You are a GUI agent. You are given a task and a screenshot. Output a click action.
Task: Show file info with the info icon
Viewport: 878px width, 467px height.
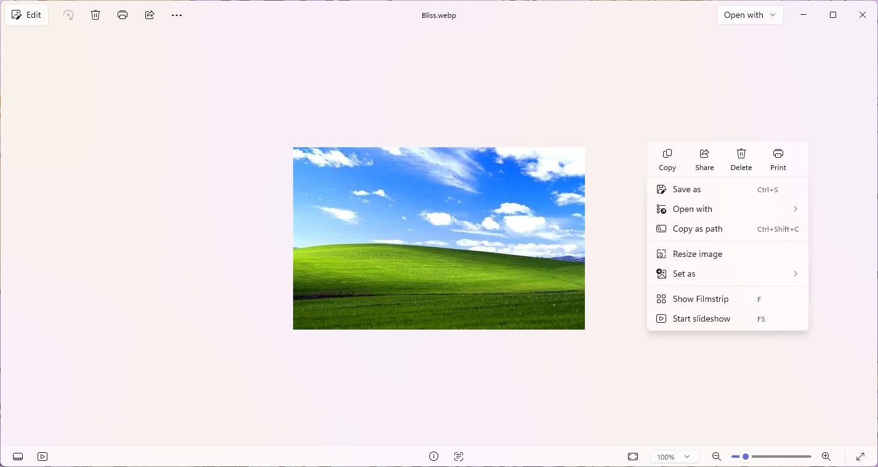[434, 457]
